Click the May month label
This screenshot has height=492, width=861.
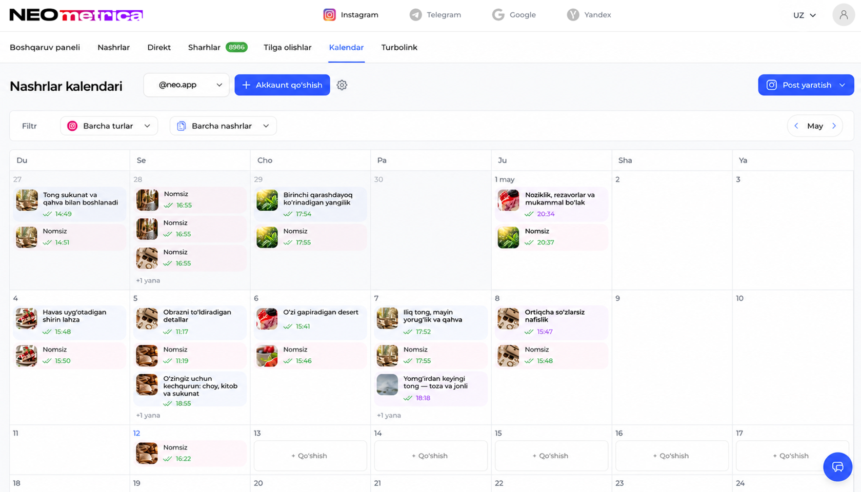(815, 126)
